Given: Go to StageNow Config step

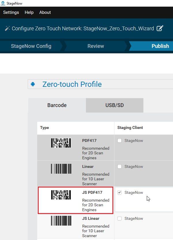Looking at the screenshot, I should click(31, 46).
